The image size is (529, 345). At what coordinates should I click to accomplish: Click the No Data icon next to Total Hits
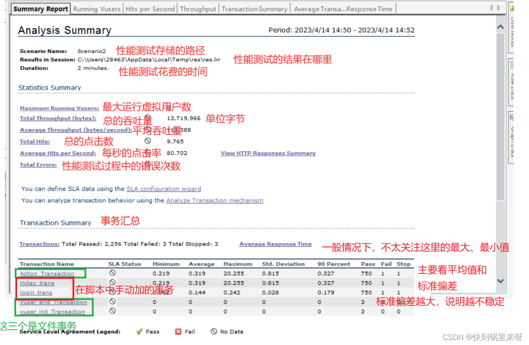[x=148, y=140]
